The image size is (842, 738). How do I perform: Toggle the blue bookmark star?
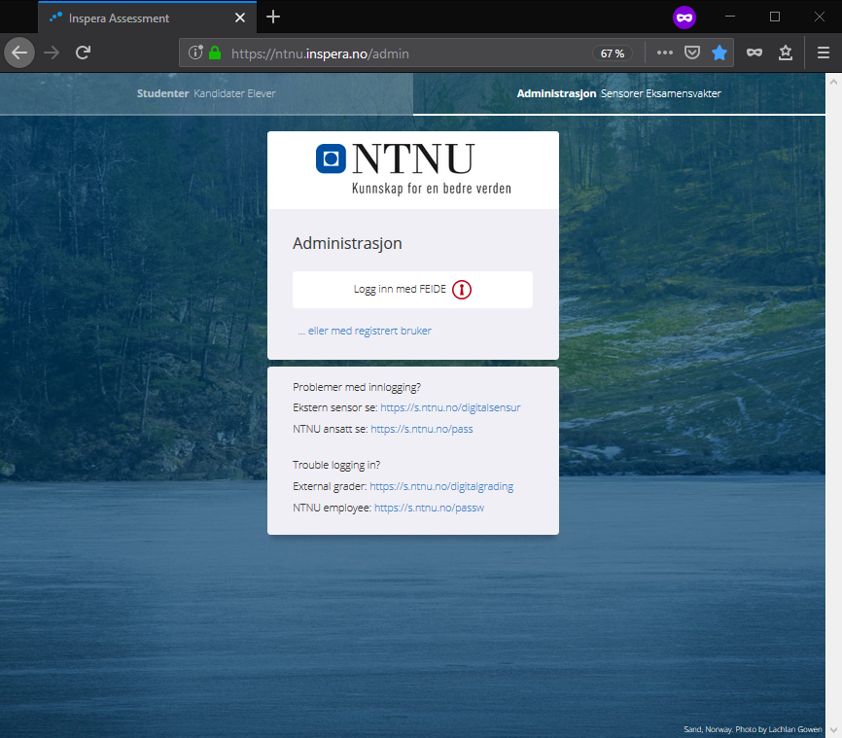[719, 53]
